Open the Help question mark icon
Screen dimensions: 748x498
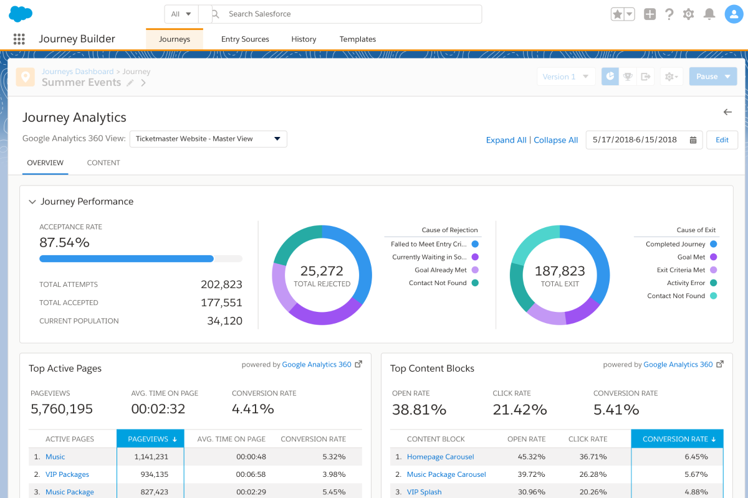[669, 14]
